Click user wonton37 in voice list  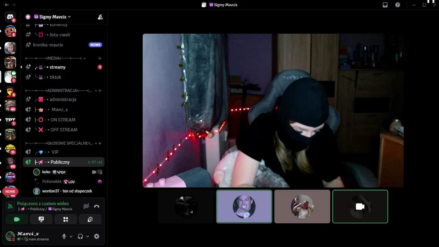[68, 191]
